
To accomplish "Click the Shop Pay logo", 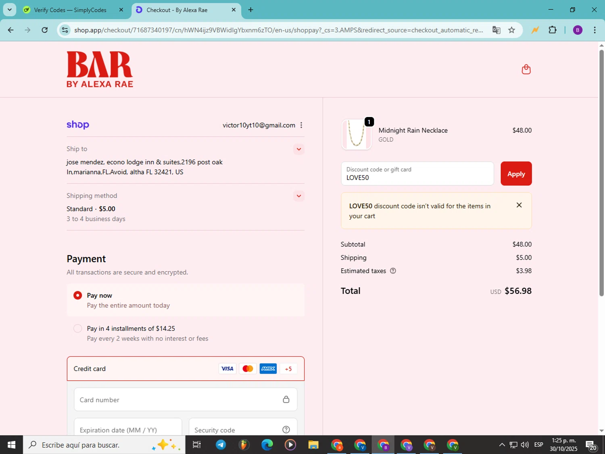I will [78, 125].
